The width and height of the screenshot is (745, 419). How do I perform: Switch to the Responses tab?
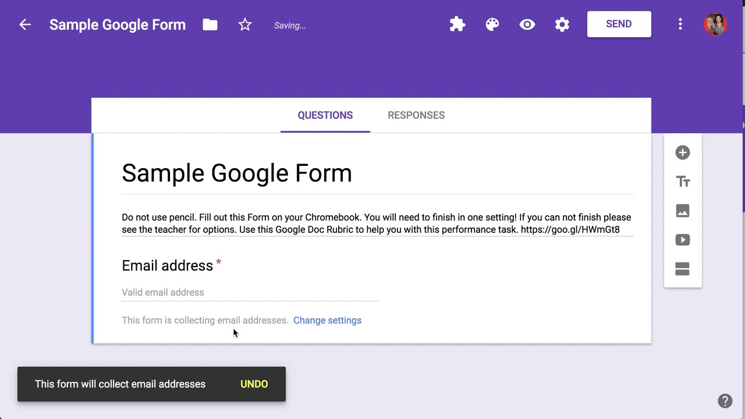[416, 115]
